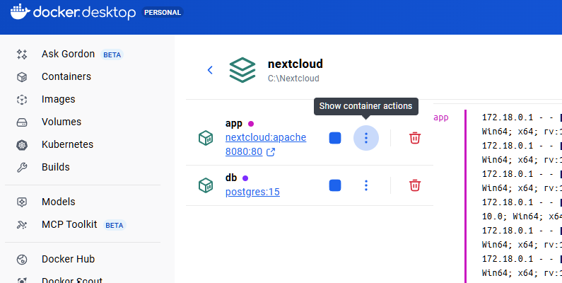Click the Ask Gordon sparkle icon
Image resolution: width=562 pixels, height=283 pixels.
22,54
